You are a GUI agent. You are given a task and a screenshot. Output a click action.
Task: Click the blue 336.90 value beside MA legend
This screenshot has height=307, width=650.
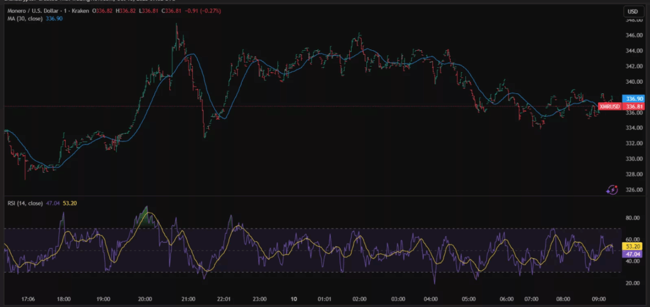[55, 20]
